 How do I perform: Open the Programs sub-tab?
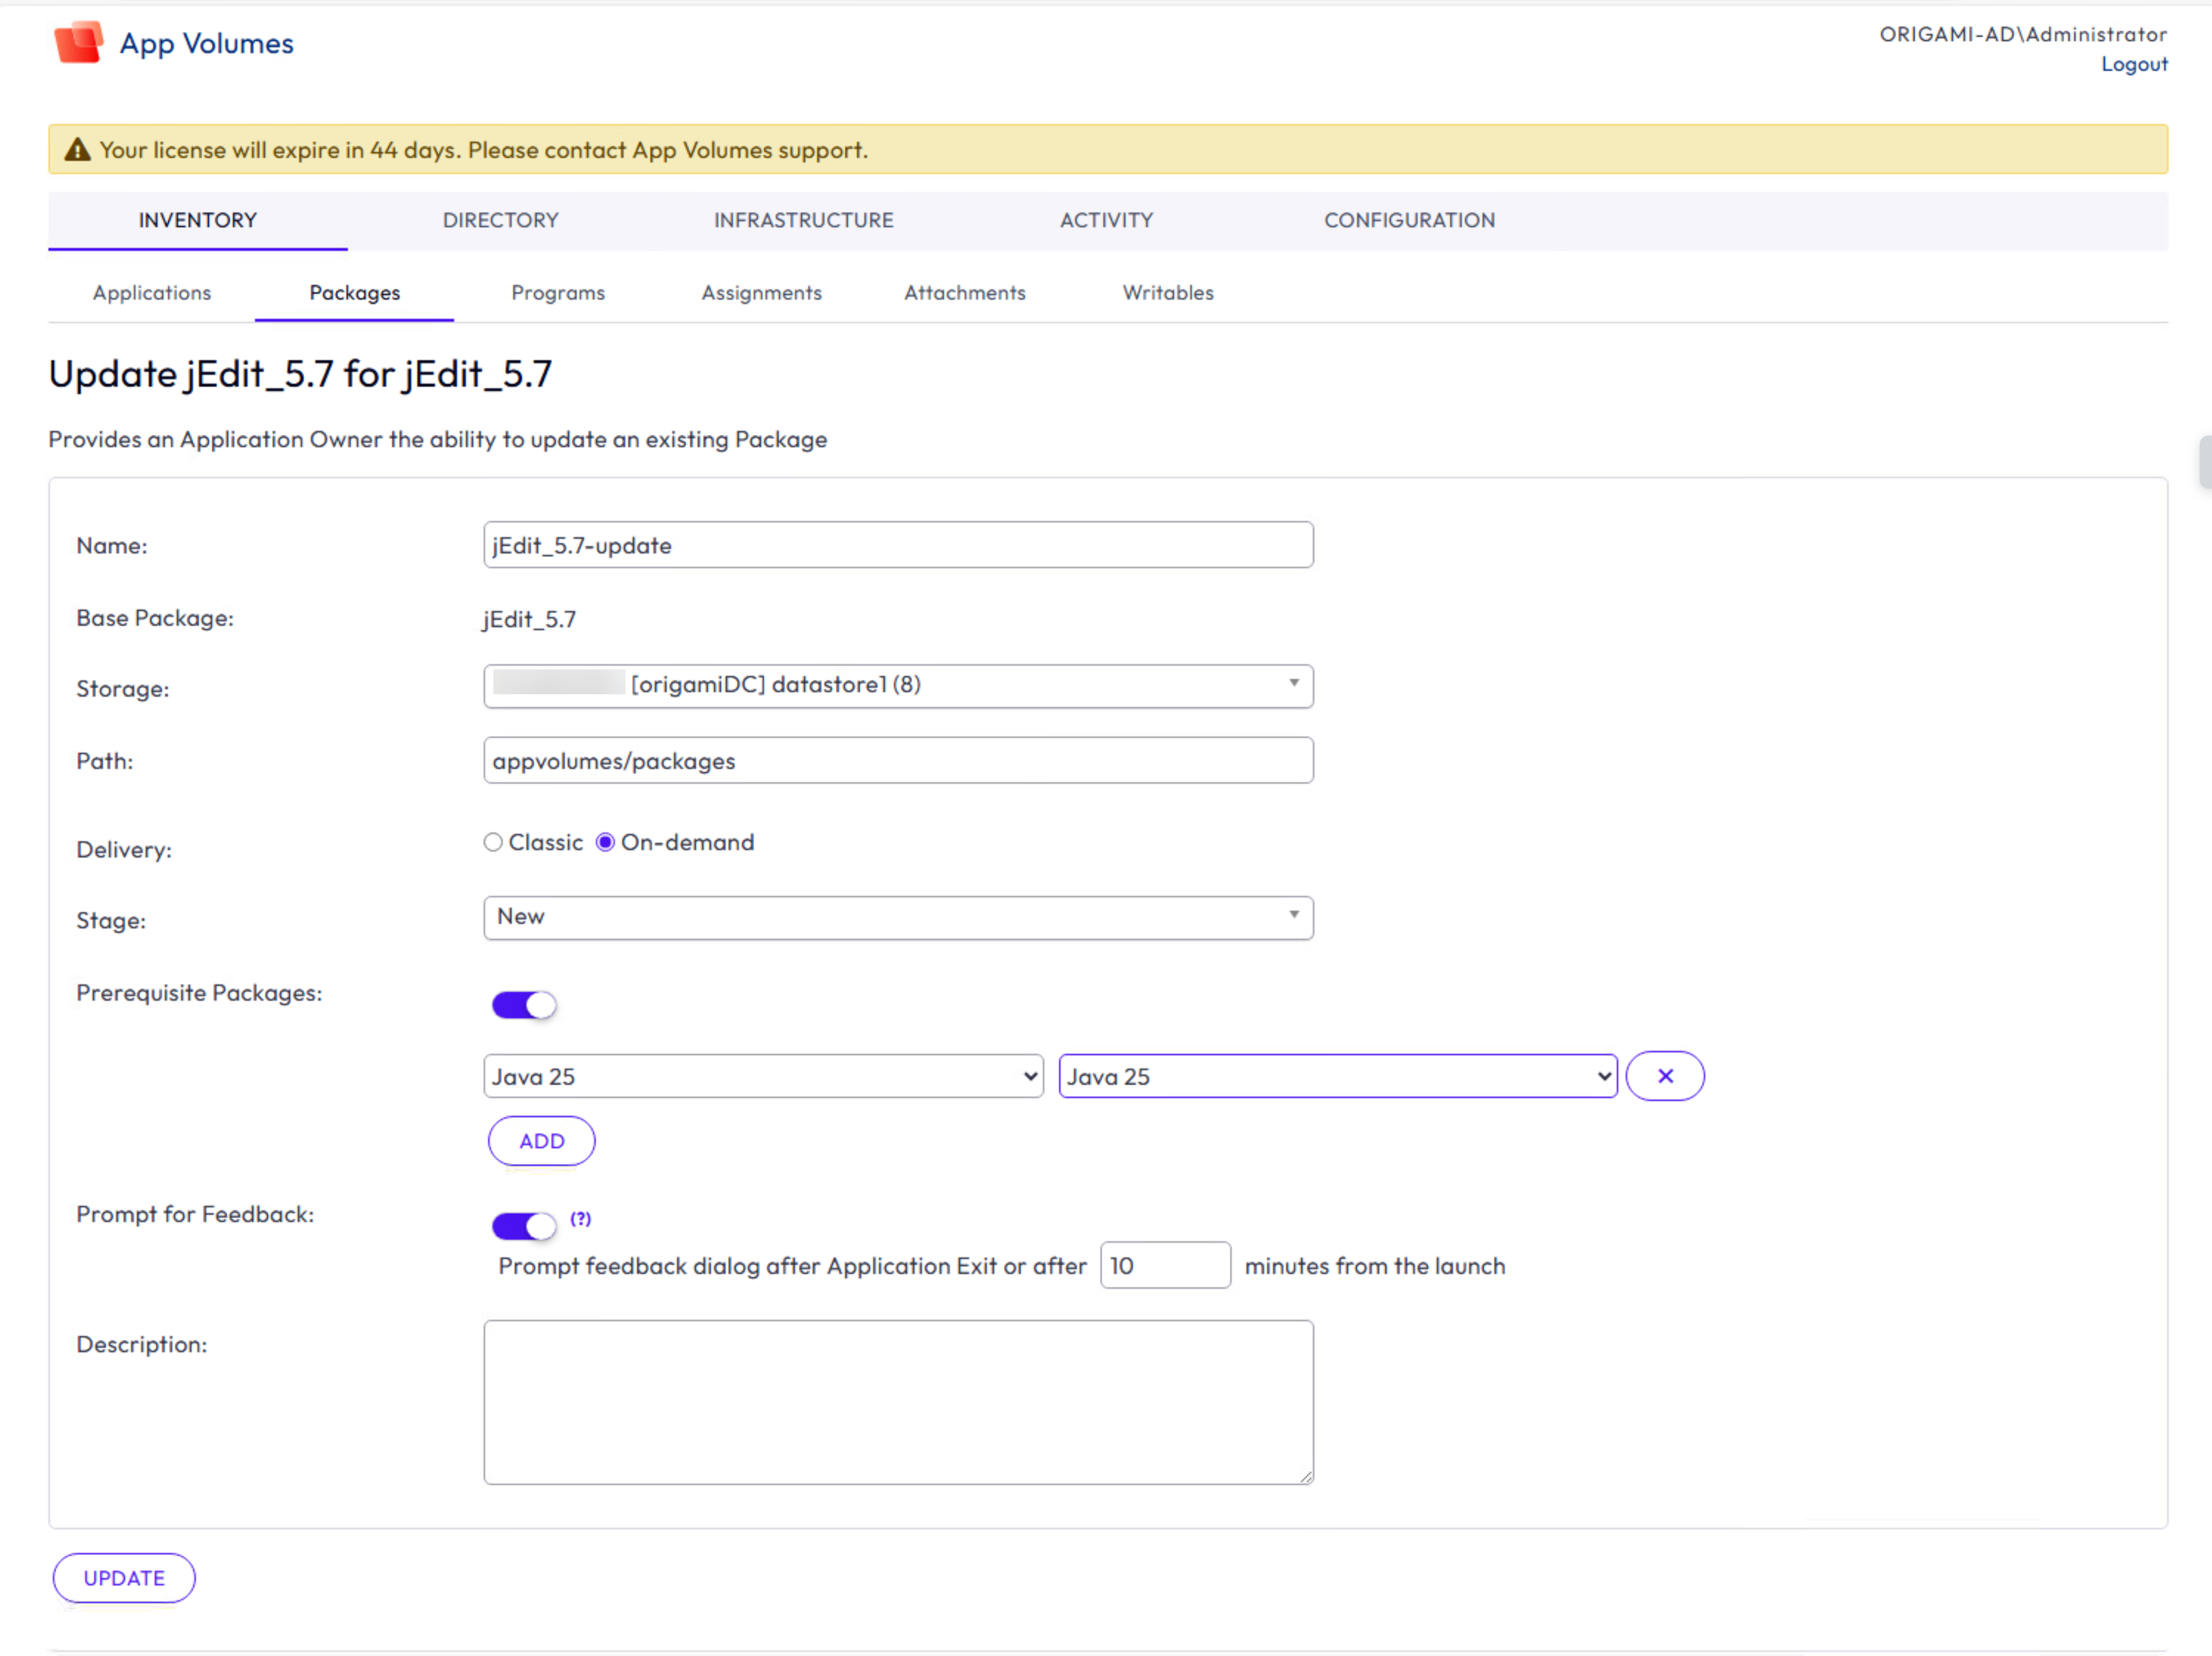tap(558, 293)
